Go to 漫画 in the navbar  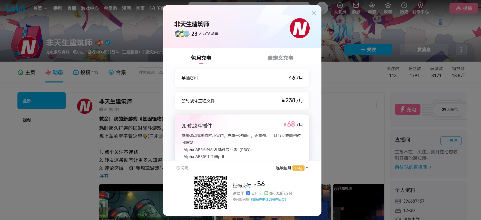[126, 8]
